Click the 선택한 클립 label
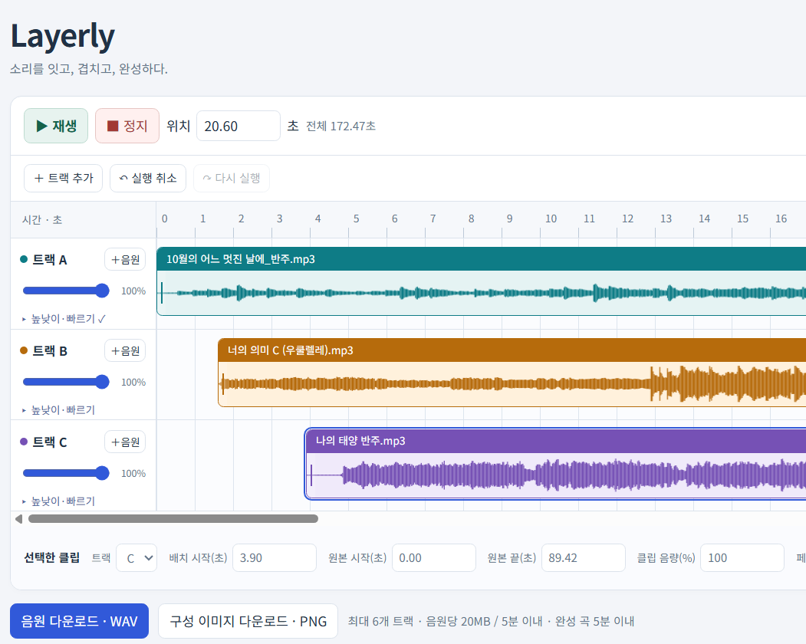The height and width of the screenshot is (644, 806). click(52, 557)
